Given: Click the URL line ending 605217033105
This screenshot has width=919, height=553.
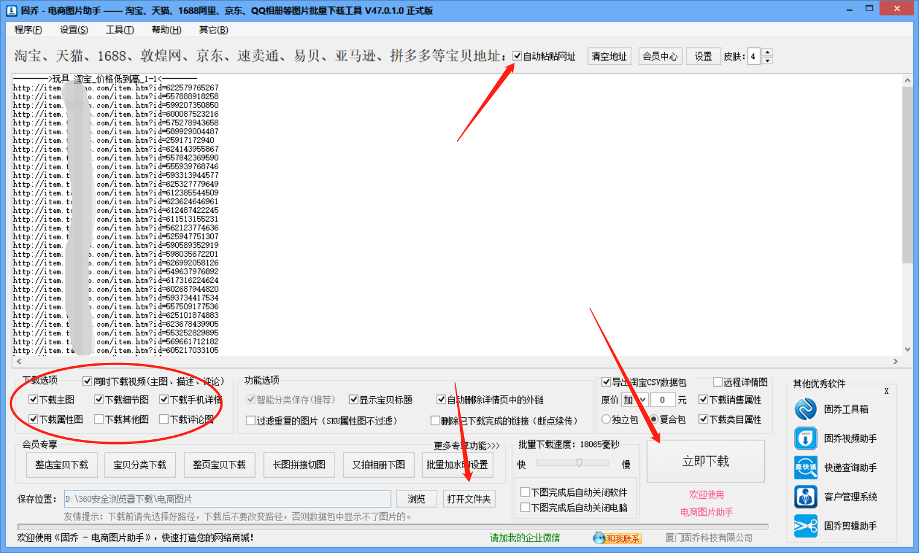Looking at the screenshot, I should point(116,350).
